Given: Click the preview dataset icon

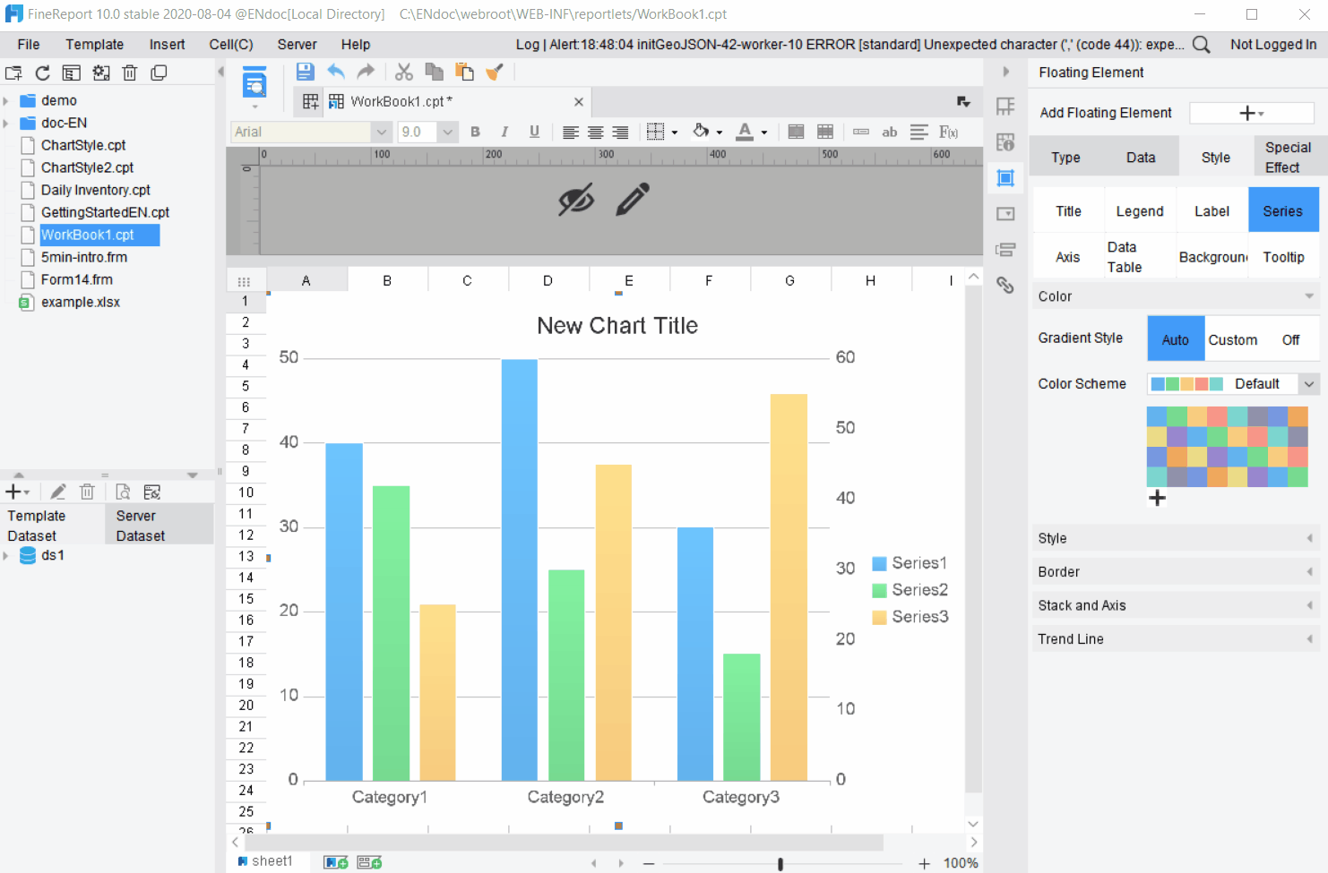Looking at the screenshot, I should 124,492.
